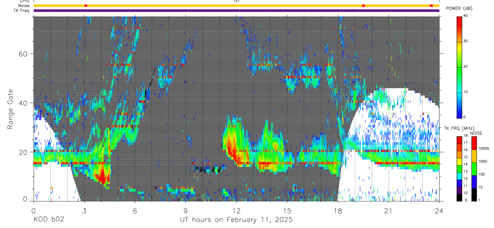Click the red noise marker near 19.5 UT
The image size is (494, 228).
(x=363, y=6)
